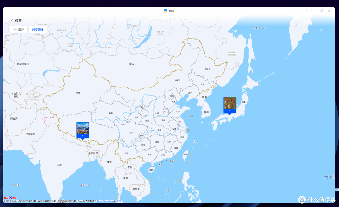This screenshot has height=207, width=339.
Task: Open the OpenStreetMap attribution link
Action: (105, 201)
